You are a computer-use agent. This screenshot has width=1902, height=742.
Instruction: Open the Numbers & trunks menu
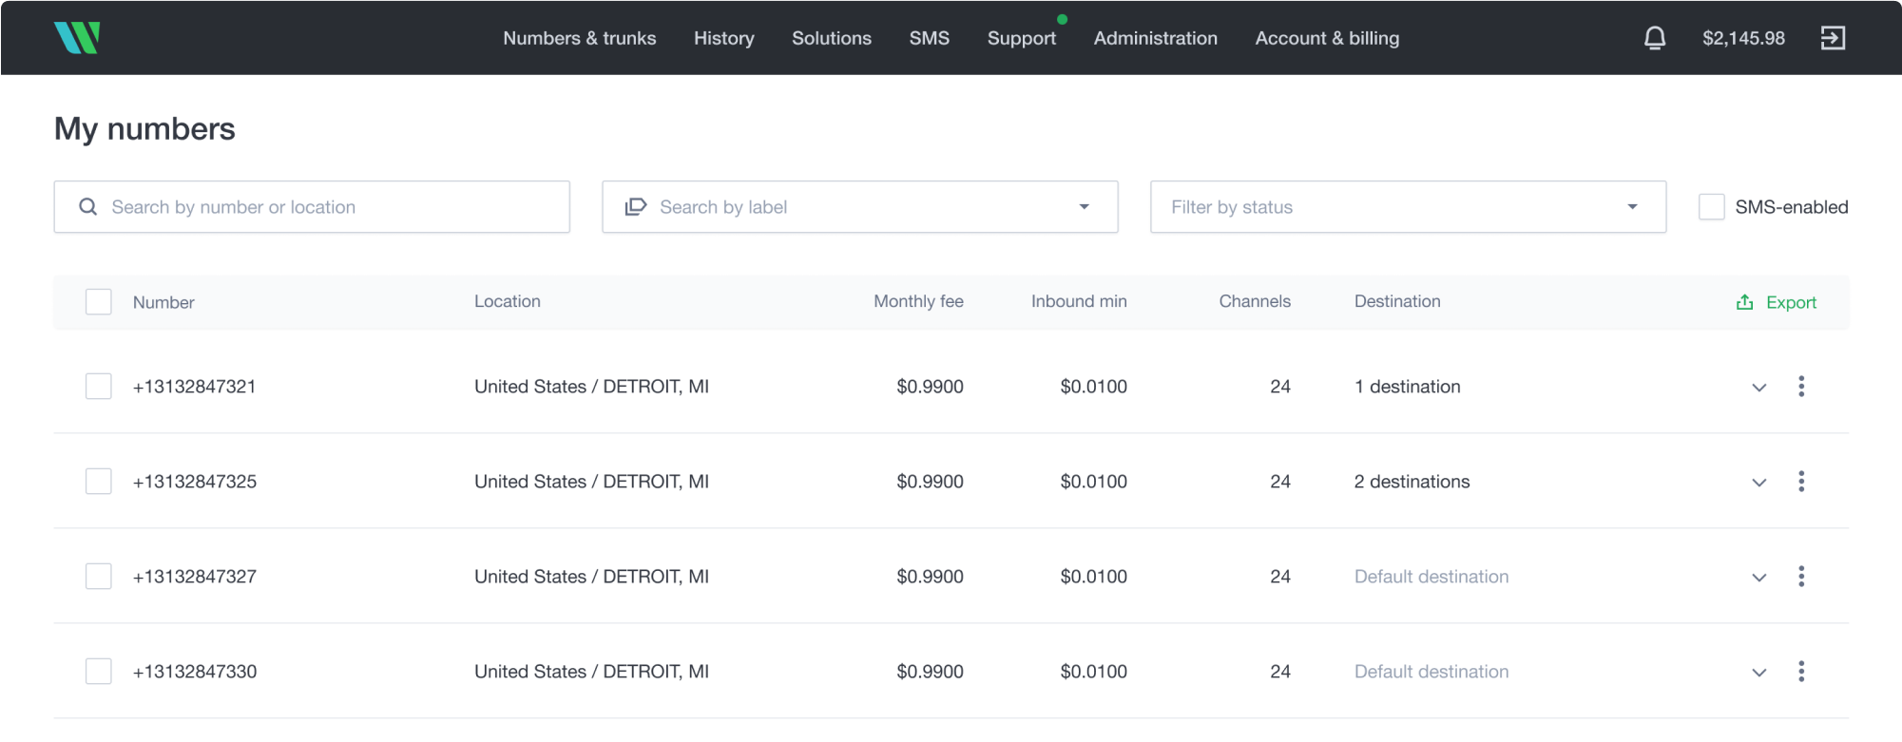(x=579, y=38)
